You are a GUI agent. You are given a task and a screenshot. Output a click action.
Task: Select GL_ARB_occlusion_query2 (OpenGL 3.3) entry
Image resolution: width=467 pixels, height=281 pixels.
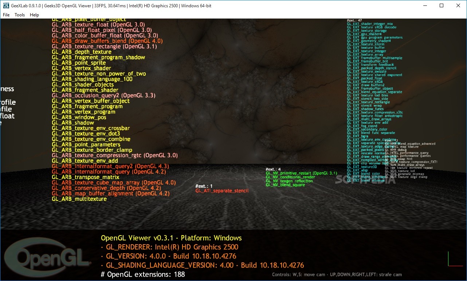pyautogui.click(x=103, y=95)
